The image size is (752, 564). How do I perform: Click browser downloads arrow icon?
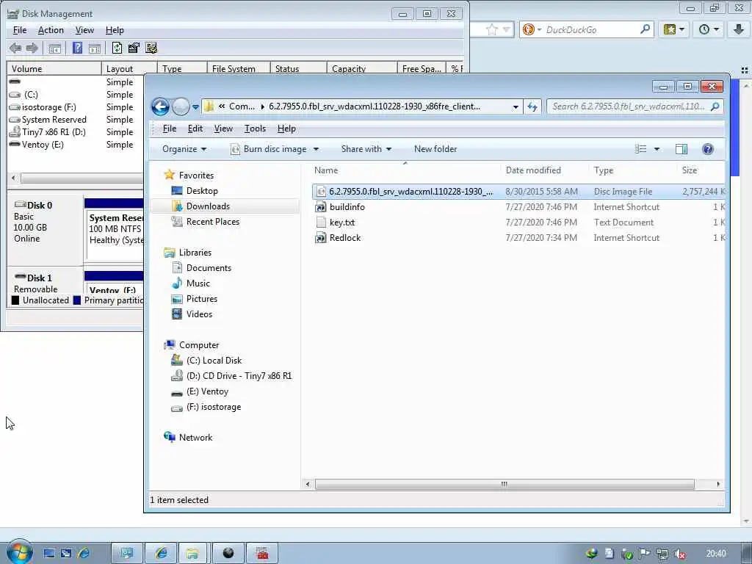[x=739, y=29]
